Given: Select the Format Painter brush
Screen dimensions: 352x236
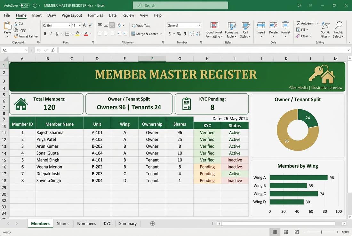Looking at the screenshot, I should click(16, 36).
